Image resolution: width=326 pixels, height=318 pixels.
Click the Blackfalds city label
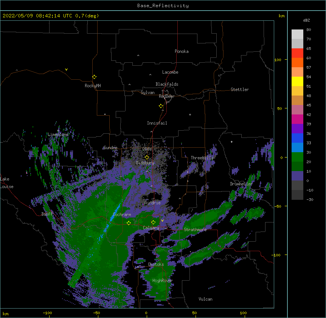pyautogui.click(x=167, y=84)
